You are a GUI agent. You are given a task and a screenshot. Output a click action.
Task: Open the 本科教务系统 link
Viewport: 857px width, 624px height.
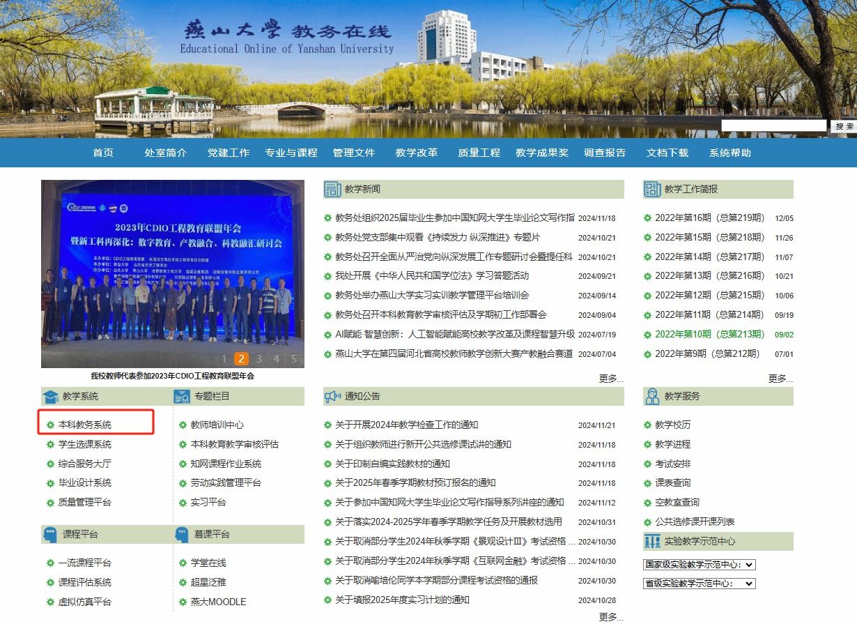[x=84, y=425]
